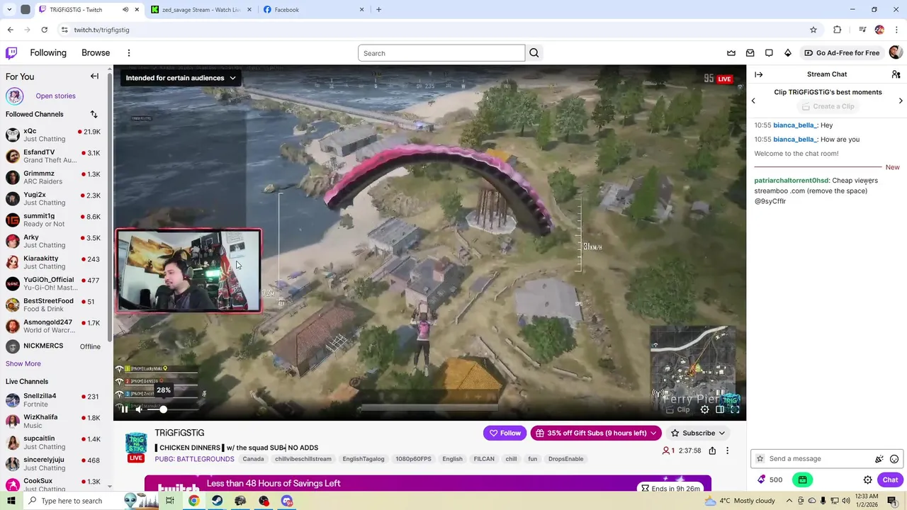Open the chat community users list

[896, 74]
